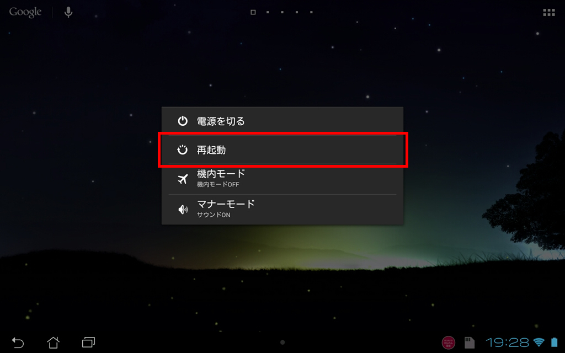The width and height of the screenshot is (565, 353).
Task: Toggle 機内モード airplane mode
Action: (x=282, y=179)
